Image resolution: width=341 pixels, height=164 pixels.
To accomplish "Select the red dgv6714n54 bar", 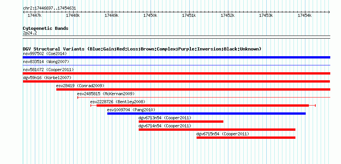I will click(x=217, y=130).
